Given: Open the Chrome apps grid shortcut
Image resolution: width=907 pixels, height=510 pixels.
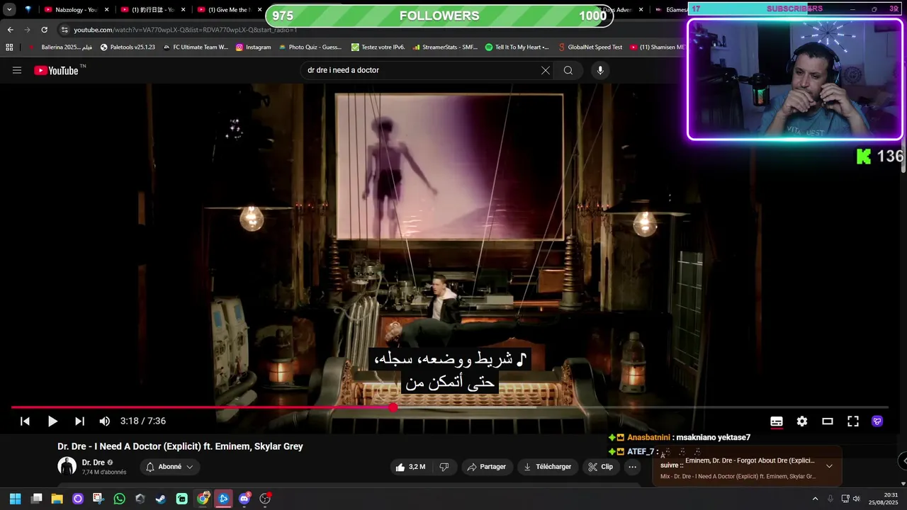Looking at the screenshot, I should pyautogui.click(x=9, y=47).
